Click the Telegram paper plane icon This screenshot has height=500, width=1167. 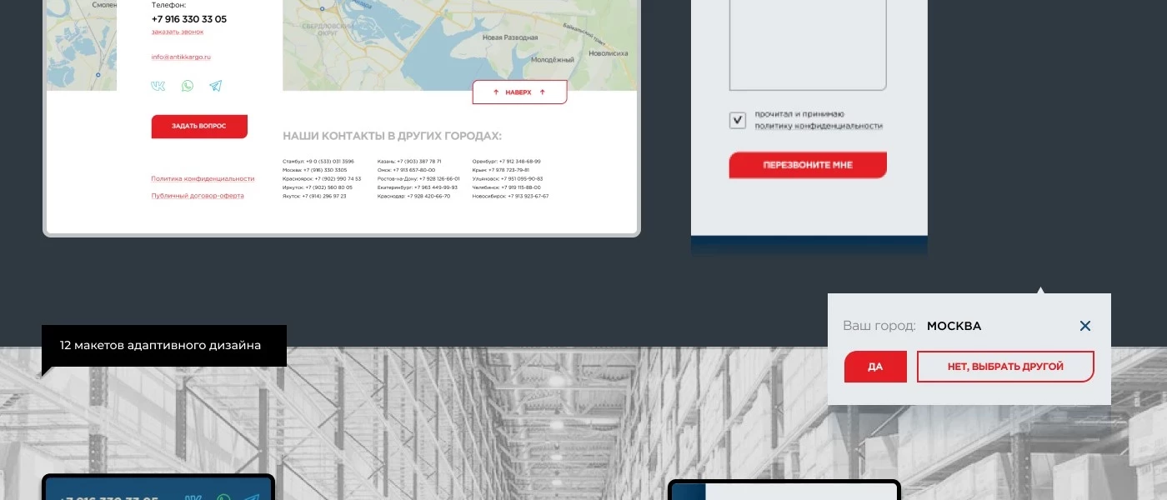coord(216,86)
